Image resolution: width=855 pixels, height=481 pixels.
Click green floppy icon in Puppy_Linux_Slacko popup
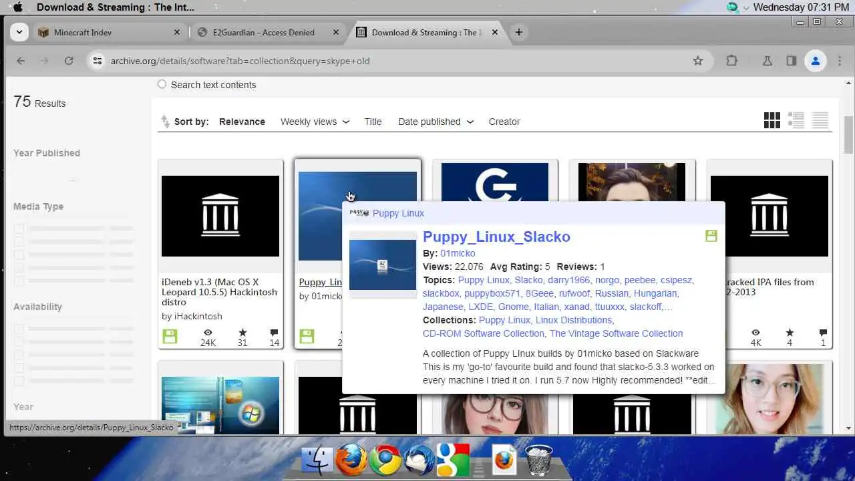pyautogui.click(x=711, y=236)
